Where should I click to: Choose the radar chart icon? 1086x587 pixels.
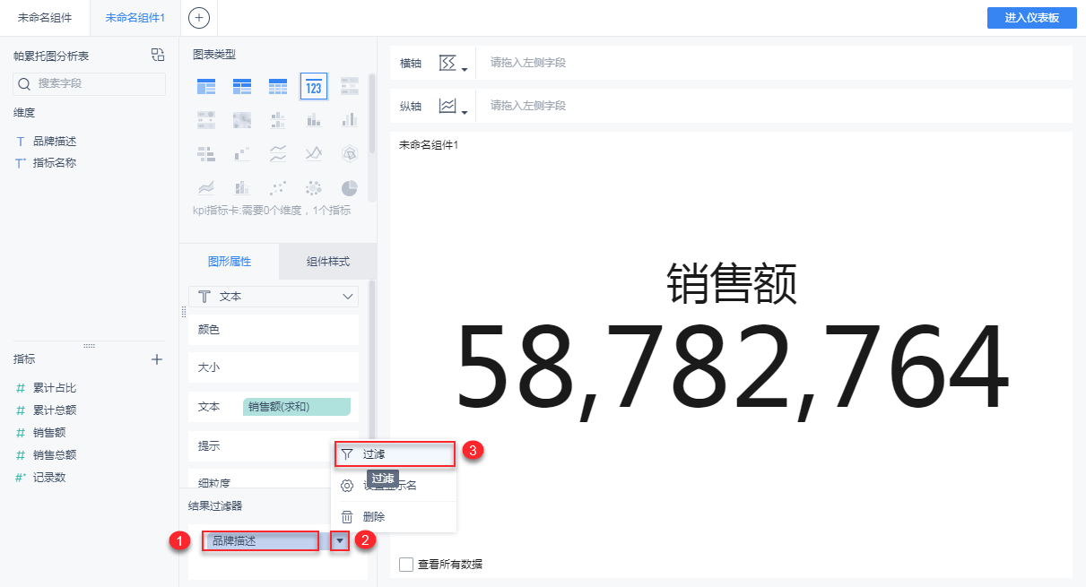(350, 154)
